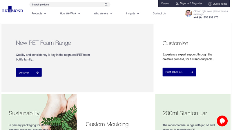Open the red chat bubble

tap(222, 121)
